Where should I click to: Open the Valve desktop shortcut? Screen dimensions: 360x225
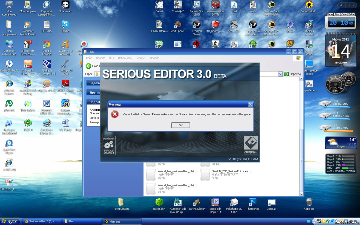coord(253,7)
